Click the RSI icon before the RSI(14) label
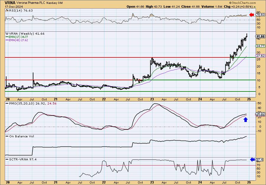Image resolution: width=266 pixels, height=185 pixels. [x=7, y=11]
